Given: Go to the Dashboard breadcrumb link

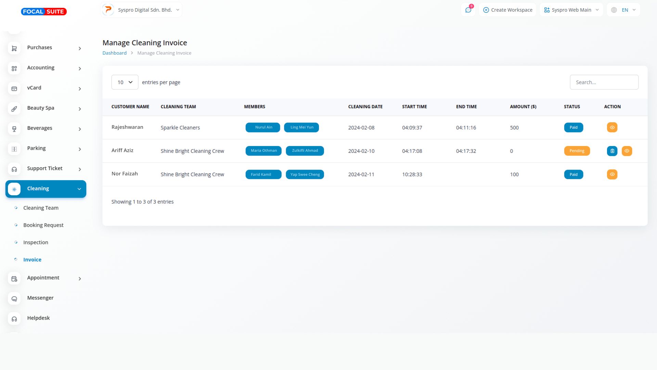Looking at the screenshot, I should [114, 53].
